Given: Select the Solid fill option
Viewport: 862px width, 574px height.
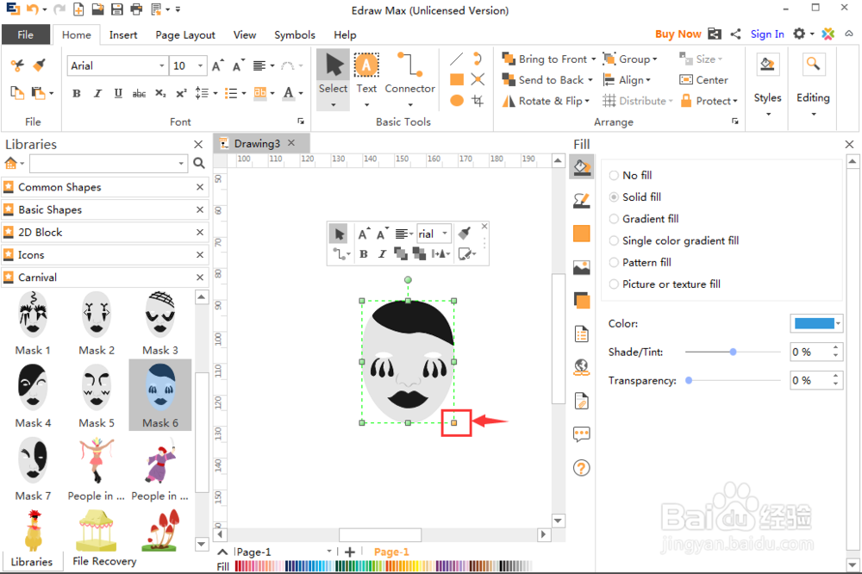Looking at the screenshot, I should pyautogui.click(x=635, y=197).
